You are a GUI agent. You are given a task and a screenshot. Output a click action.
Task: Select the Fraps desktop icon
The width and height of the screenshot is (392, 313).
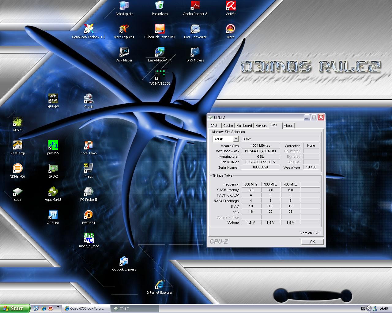click(89, 171)
